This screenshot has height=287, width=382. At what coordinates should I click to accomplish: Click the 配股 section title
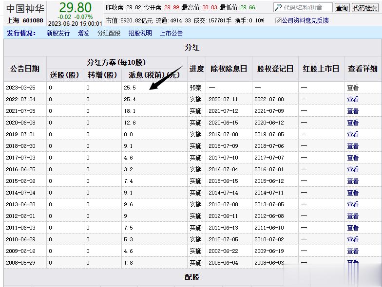tap(192, 277)
